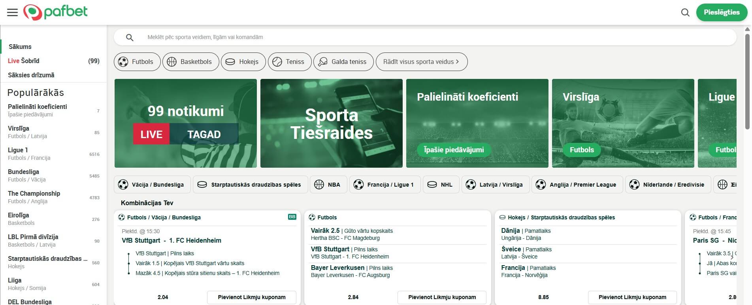Open Starptautiskās draudzības spēles hockey chip
This screenshot has width=752, height=305.
[x=250, y=185]
